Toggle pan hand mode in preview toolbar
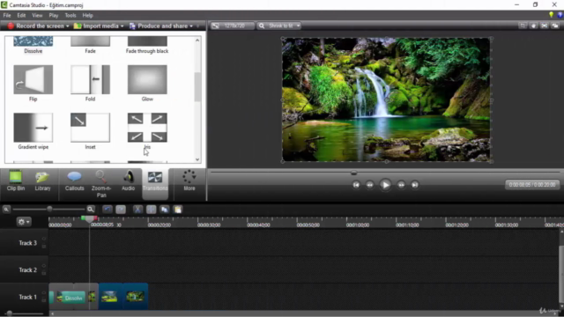This screenshot has height=317, width=564. pos(533,26)
